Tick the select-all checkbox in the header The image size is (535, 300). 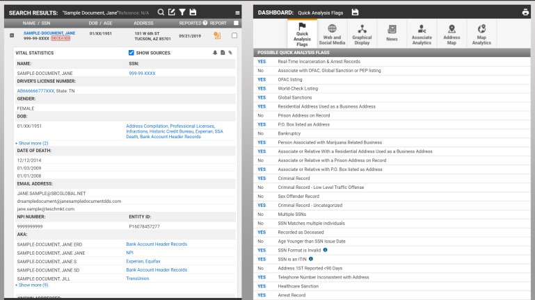click(236, 23)
